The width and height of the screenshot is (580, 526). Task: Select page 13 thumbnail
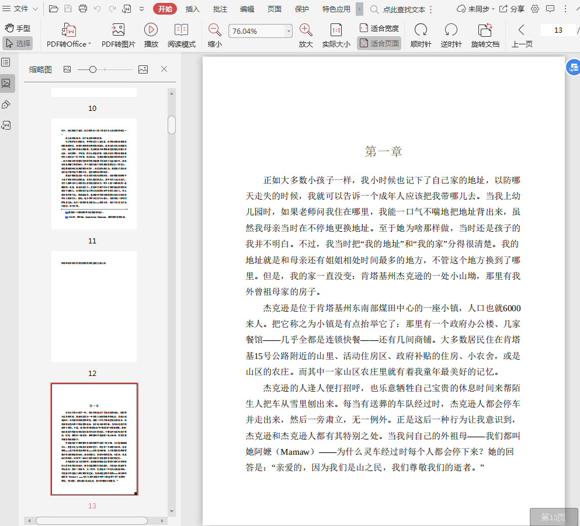94,439
